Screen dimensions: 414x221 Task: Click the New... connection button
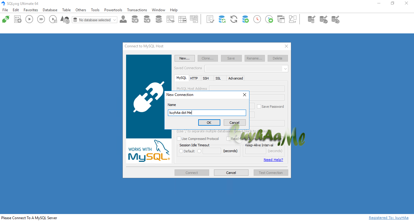[x=185, y=58]
